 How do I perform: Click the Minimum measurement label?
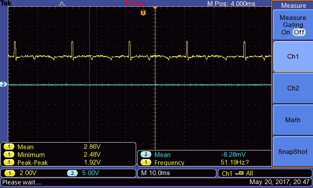31,155
